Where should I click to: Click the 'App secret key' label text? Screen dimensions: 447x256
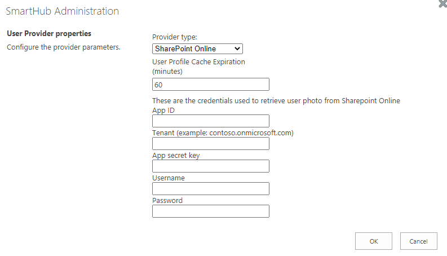coord(176,156)
